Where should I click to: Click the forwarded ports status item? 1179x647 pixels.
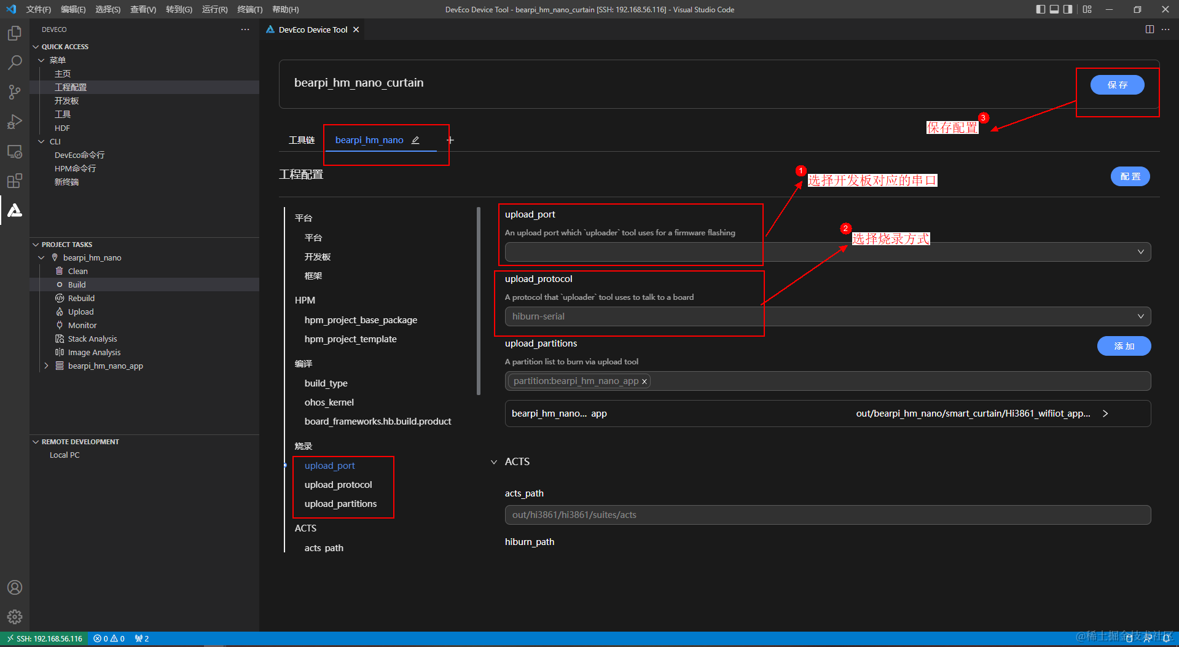point(142,639)
